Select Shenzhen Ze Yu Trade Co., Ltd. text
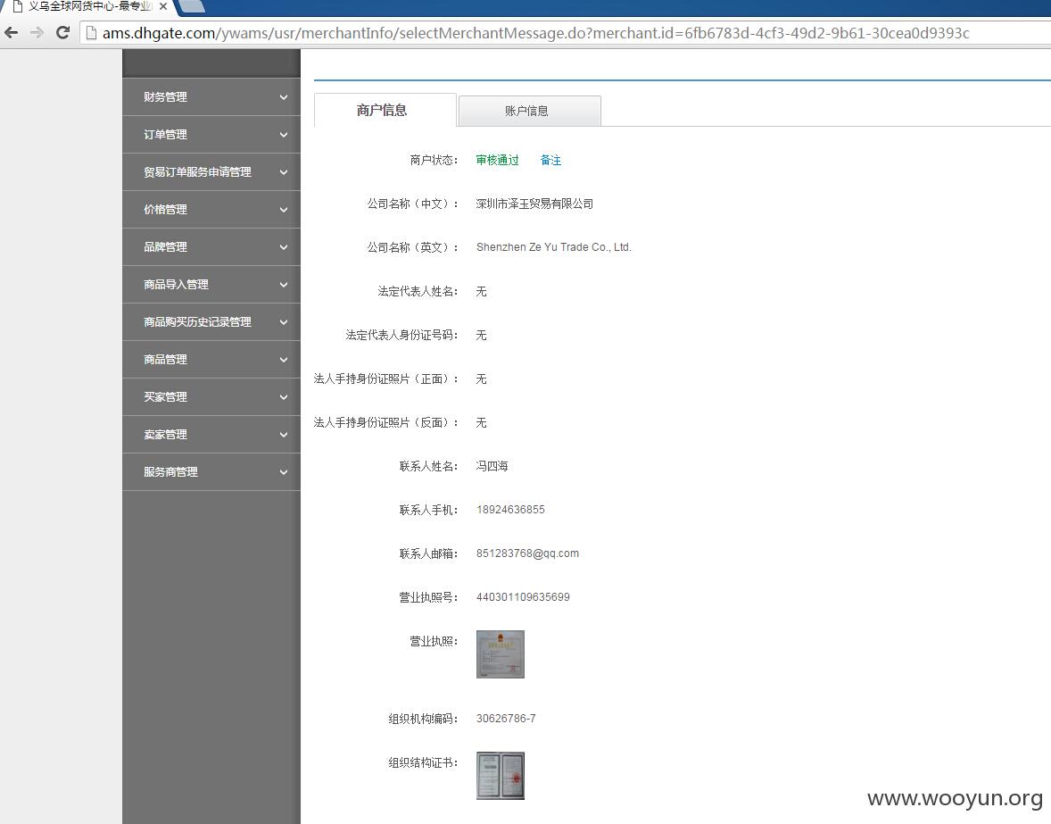The width and height of the screenshot is (1051, 824). 554,247
